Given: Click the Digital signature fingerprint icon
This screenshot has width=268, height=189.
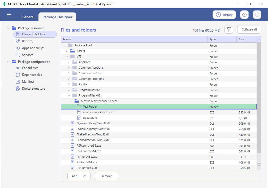Looking at the screenshot, I should (x=18, y=89).
